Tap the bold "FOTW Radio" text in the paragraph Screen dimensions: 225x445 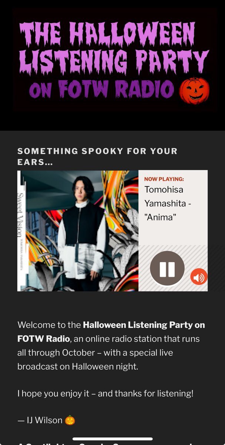pos(43,339)
